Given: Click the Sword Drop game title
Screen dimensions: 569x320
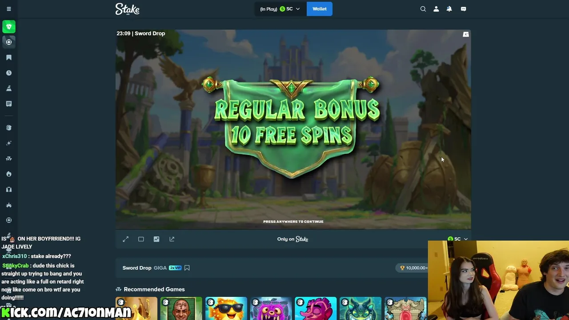Looking at the screenshot, I should pos(137,268).
